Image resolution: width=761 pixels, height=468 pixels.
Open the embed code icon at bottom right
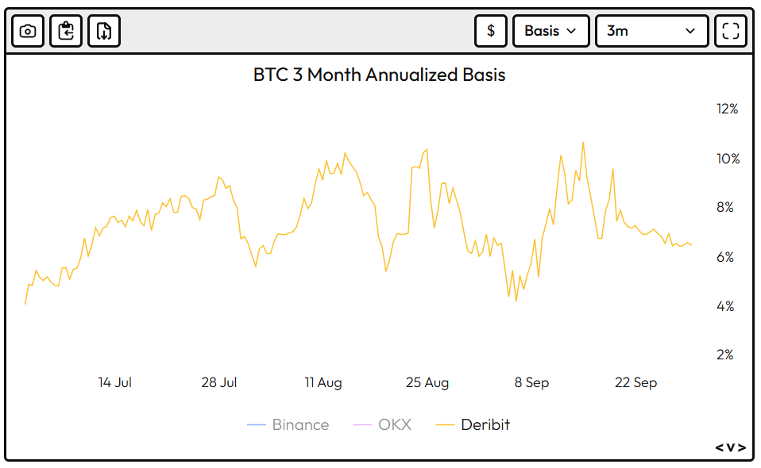[x=731, y=447]
